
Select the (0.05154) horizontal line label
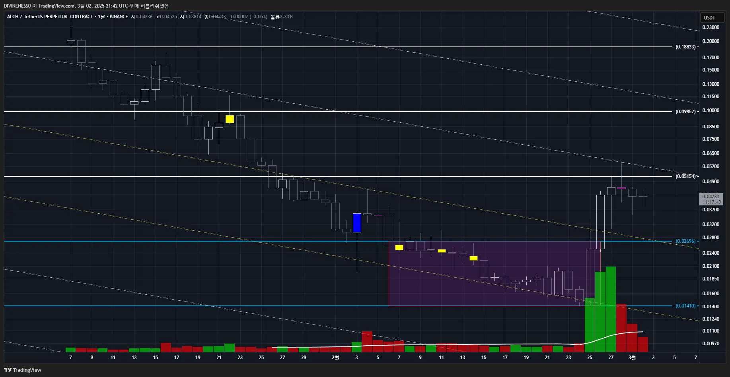[685, 176]
